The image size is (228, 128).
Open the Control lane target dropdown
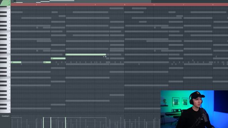click(6, 116)
